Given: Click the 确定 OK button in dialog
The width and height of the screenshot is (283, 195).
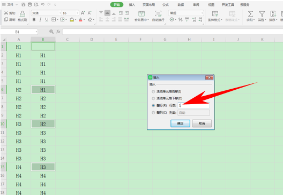Looking at the screenshot, I should (x=180, y=123).
